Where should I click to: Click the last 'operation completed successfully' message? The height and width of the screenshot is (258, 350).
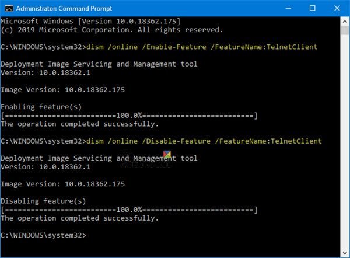tap(79, 218)
